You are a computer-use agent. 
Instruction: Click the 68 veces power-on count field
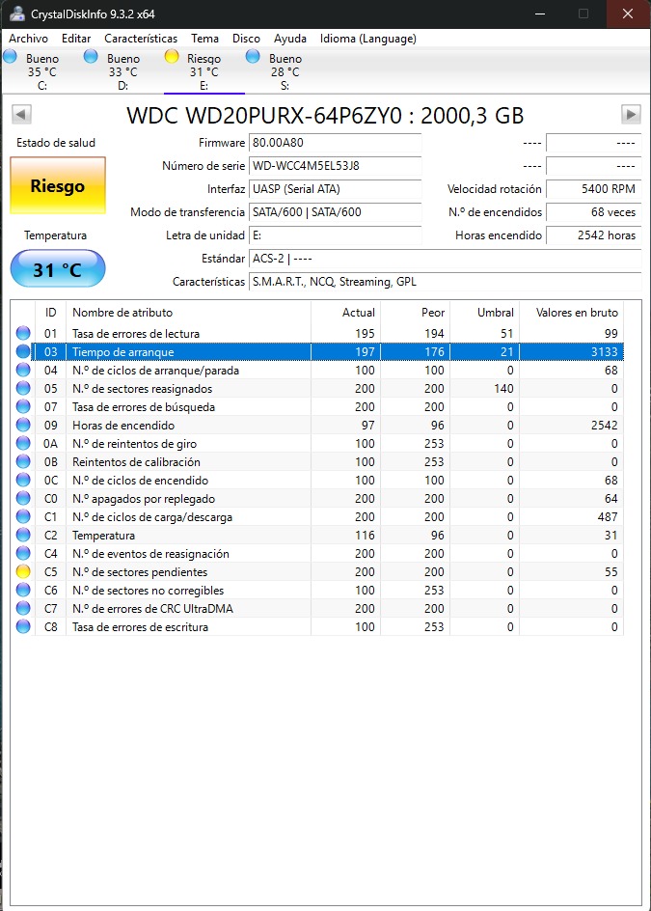point(593,212)
